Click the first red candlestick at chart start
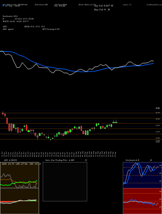The height and width of the screenshot is (214, 162). click(3, 113)
